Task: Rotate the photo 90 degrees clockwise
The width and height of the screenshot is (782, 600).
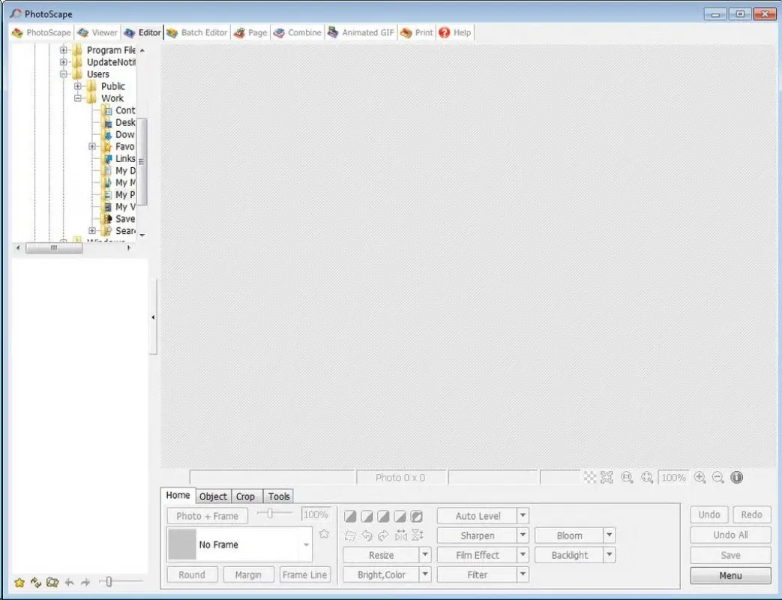Action: tap(384, 535)
